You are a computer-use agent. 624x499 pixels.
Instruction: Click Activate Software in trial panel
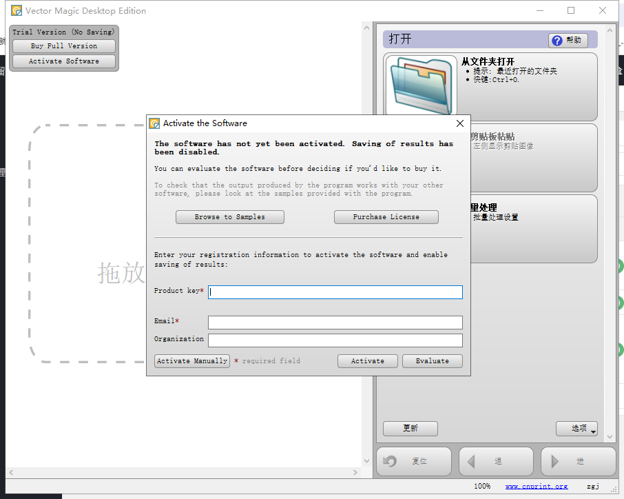tap(64, 61)
